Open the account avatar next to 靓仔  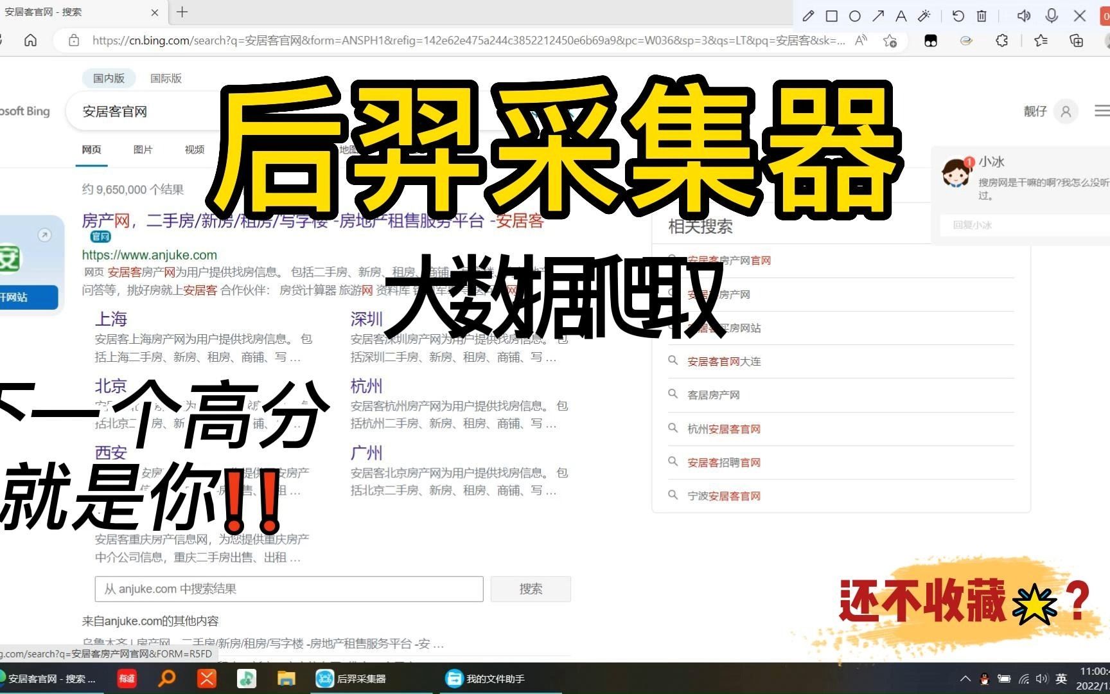tap(1066, 111)
